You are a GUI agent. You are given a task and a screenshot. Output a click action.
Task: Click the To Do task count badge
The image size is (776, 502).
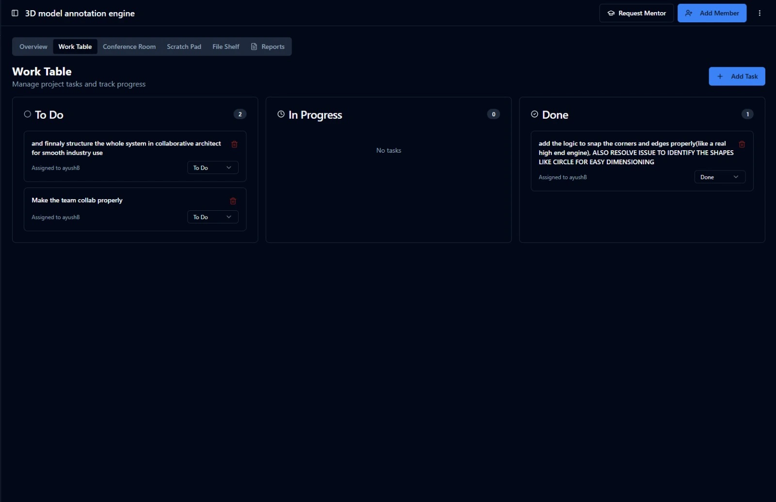(240, 114)
